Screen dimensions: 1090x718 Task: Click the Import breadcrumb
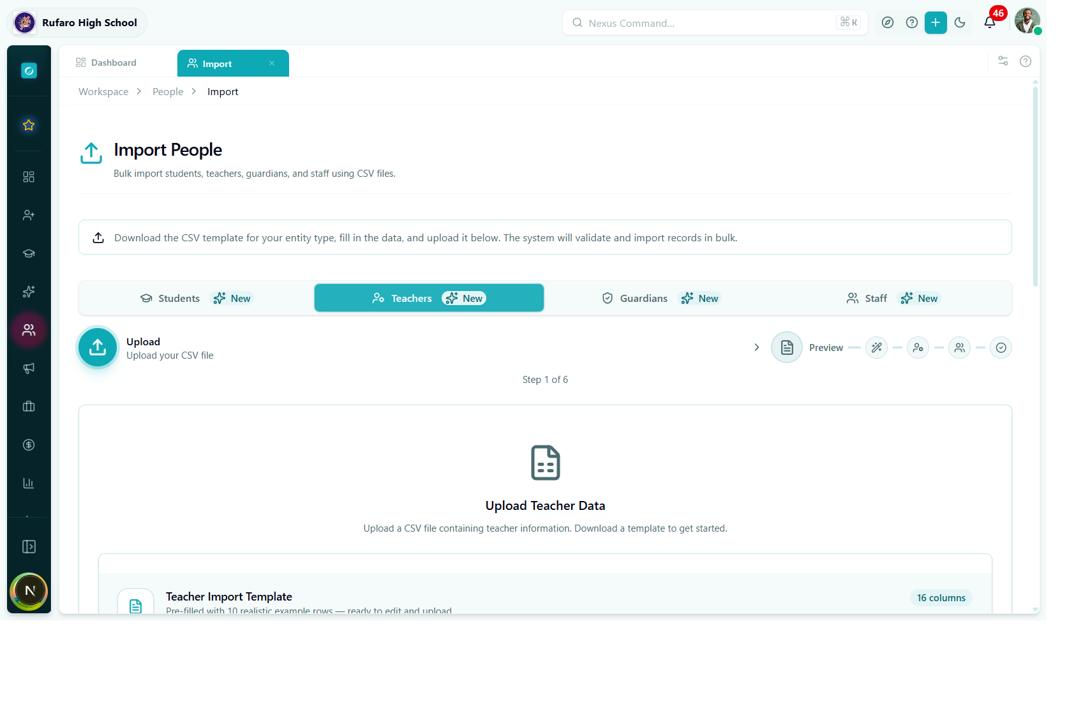tap(223, 92)
